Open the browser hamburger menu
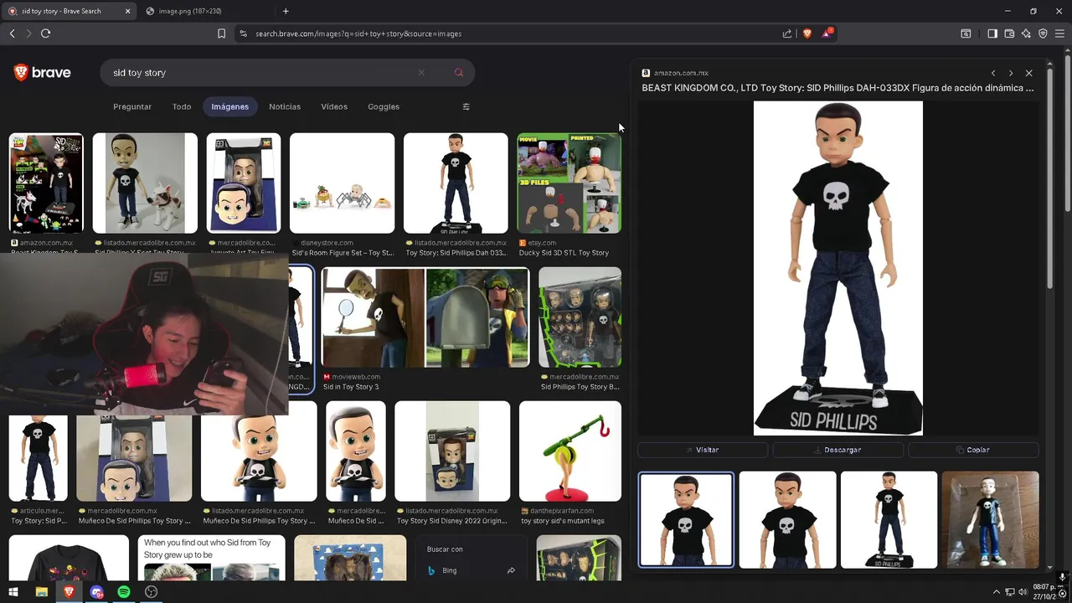This screenshot has width=1072, height=603. coord(1059,33)
